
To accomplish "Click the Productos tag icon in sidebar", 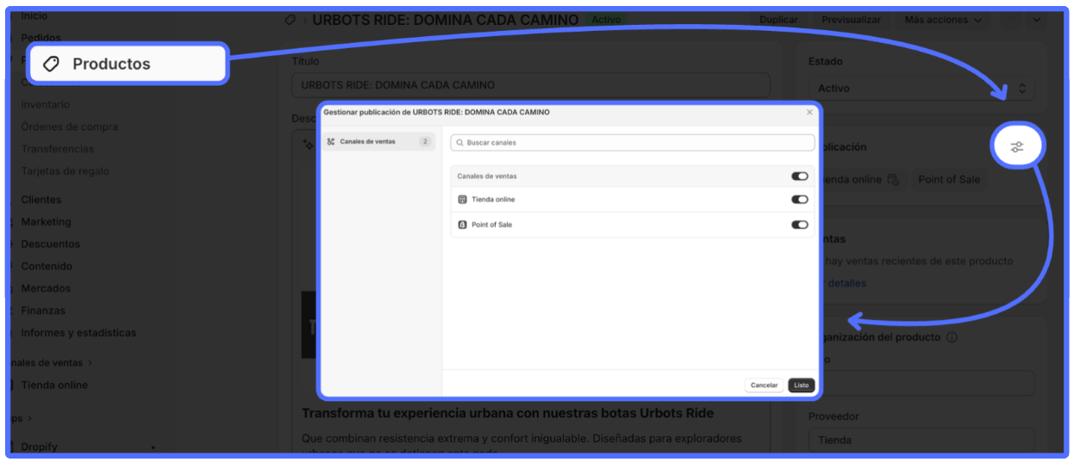I will coord(51,64).
